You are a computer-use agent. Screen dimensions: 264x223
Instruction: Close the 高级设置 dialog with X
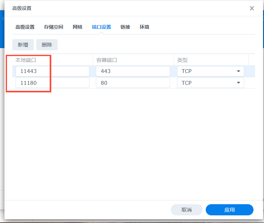[252, 8]
